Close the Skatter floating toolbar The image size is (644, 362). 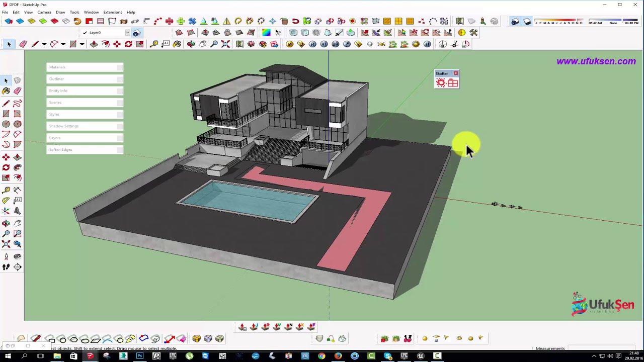click(x=456, y=73)
